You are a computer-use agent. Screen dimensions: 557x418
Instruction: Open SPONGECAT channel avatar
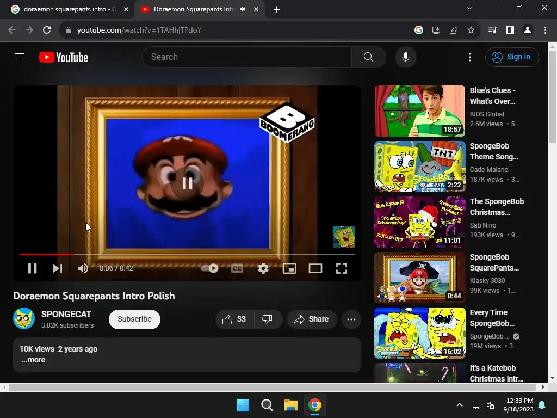click(24, 318)
